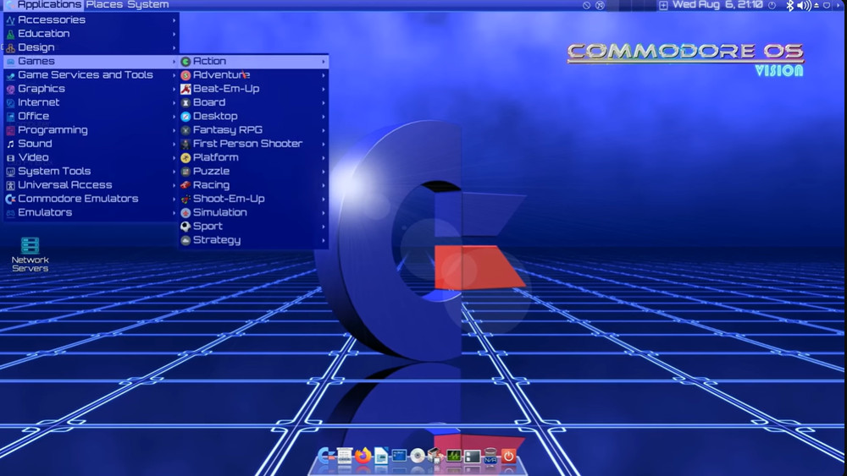The width and height of the screenshot is (847, 476).
Task: Open the Applications menu
Action: (x=43, y=5)
